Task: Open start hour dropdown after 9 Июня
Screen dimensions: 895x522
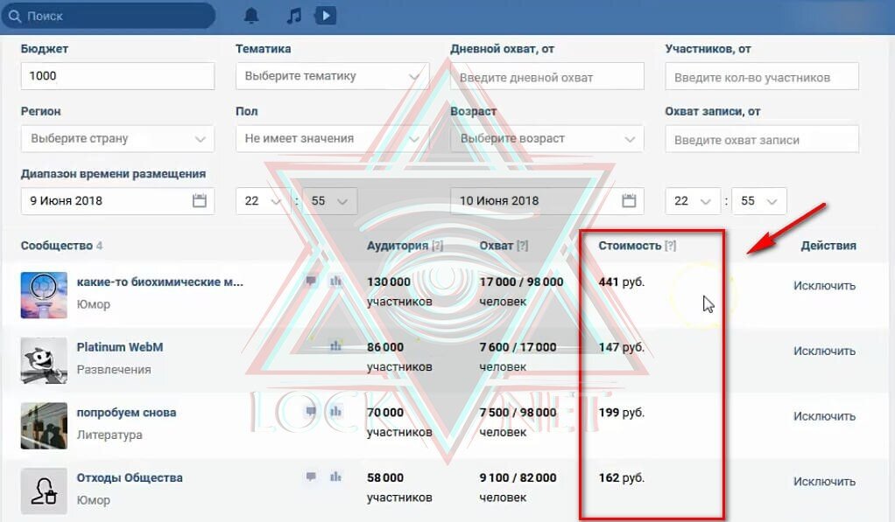Action: coord(263,200)
